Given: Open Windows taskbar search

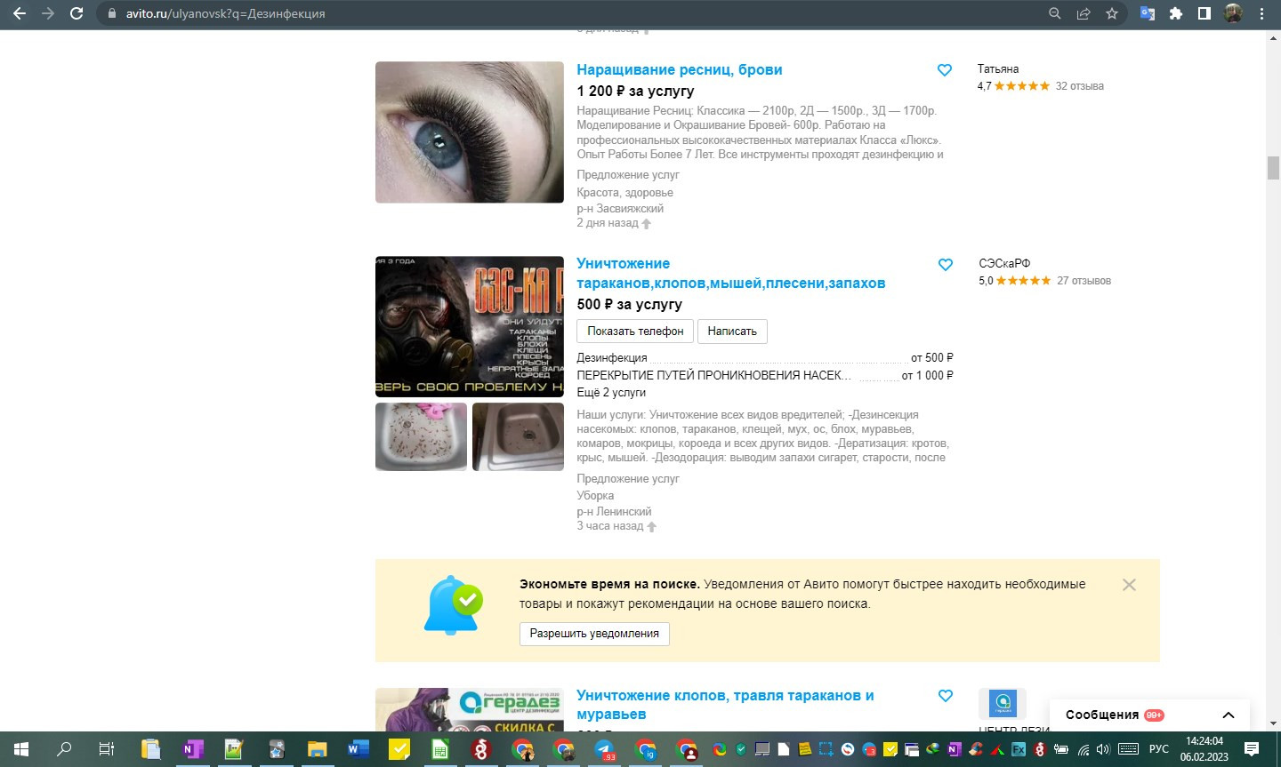Looking at the screenshot, I should point(64,749).
